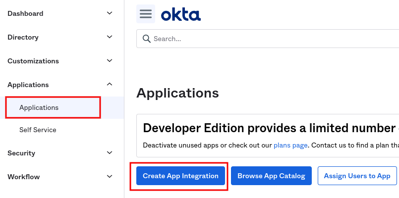This screenshot has height=198, width=399.
Task: Click the chevron beside Customizations
Action: point(110,61)
